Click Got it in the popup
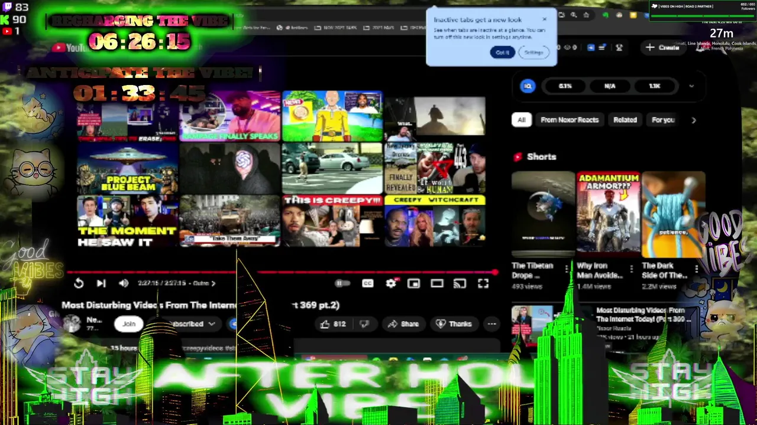The height and width of the screenshot is (425, 757). [x=502, y=53]
